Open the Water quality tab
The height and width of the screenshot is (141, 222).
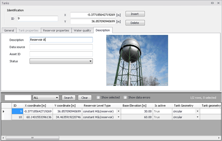pyautogui.click(x=82, y=30)
